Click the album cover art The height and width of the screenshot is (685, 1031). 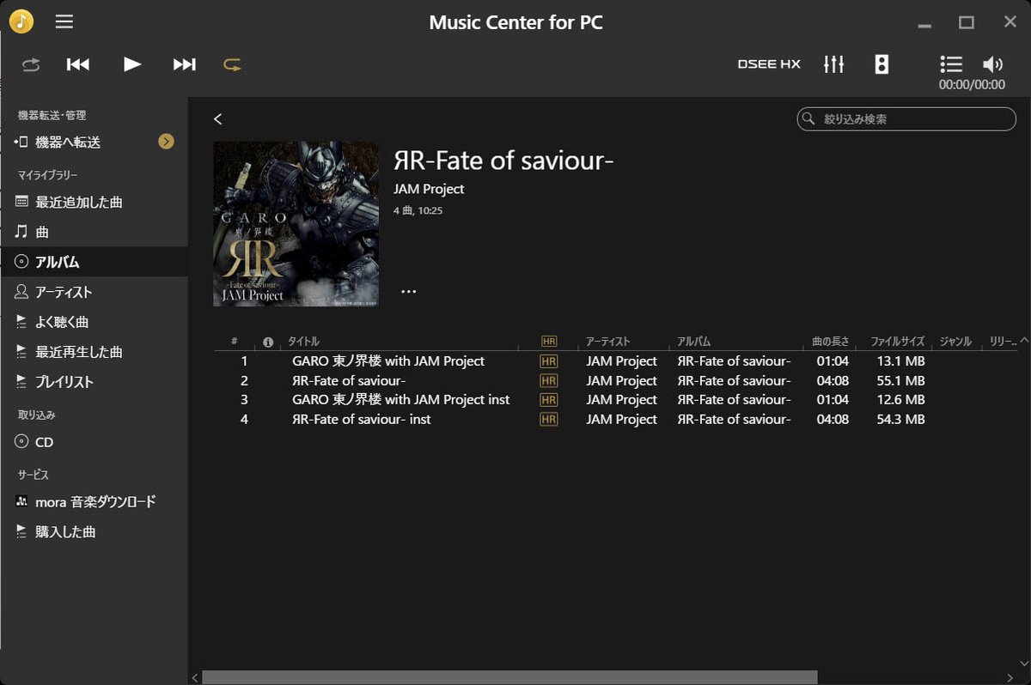tap(296, 224)
